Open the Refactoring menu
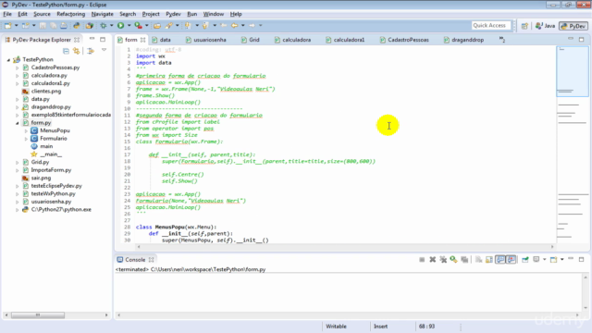 tap(70, 14)
